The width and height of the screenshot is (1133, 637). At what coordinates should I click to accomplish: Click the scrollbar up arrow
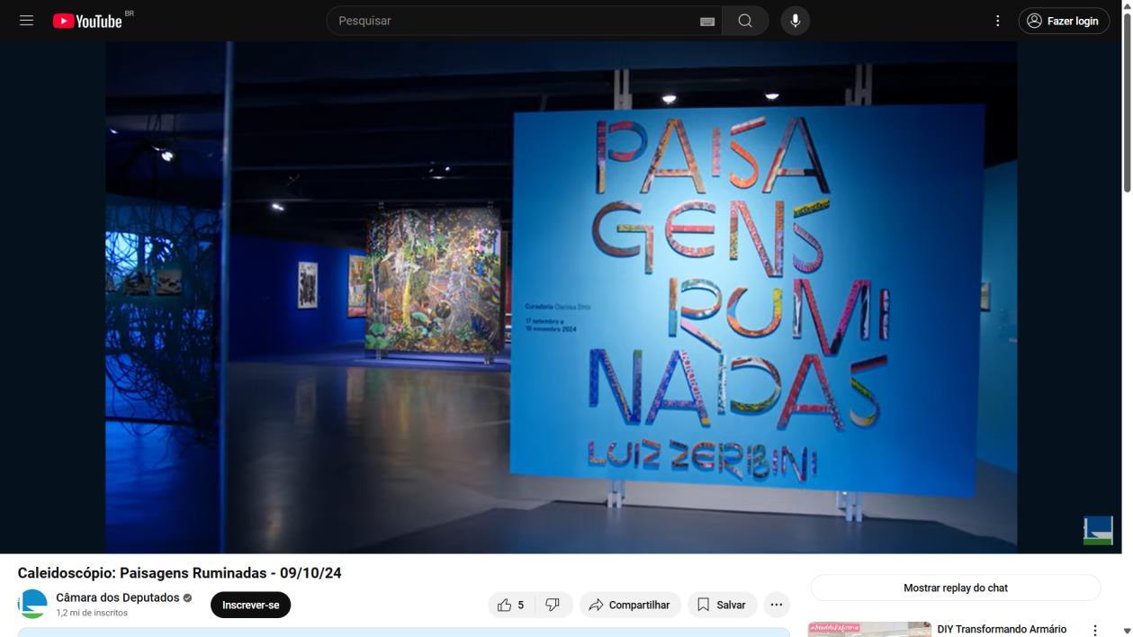pos(1127,5)
